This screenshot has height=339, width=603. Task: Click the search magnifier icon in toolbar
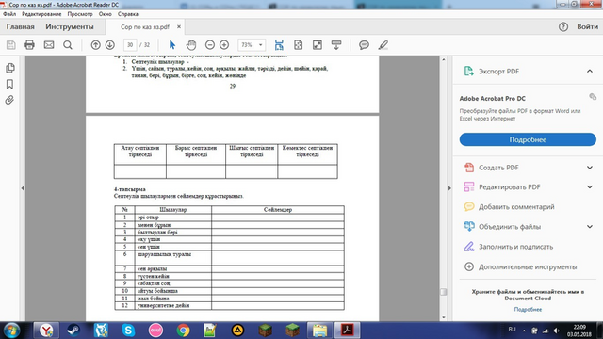68,45
